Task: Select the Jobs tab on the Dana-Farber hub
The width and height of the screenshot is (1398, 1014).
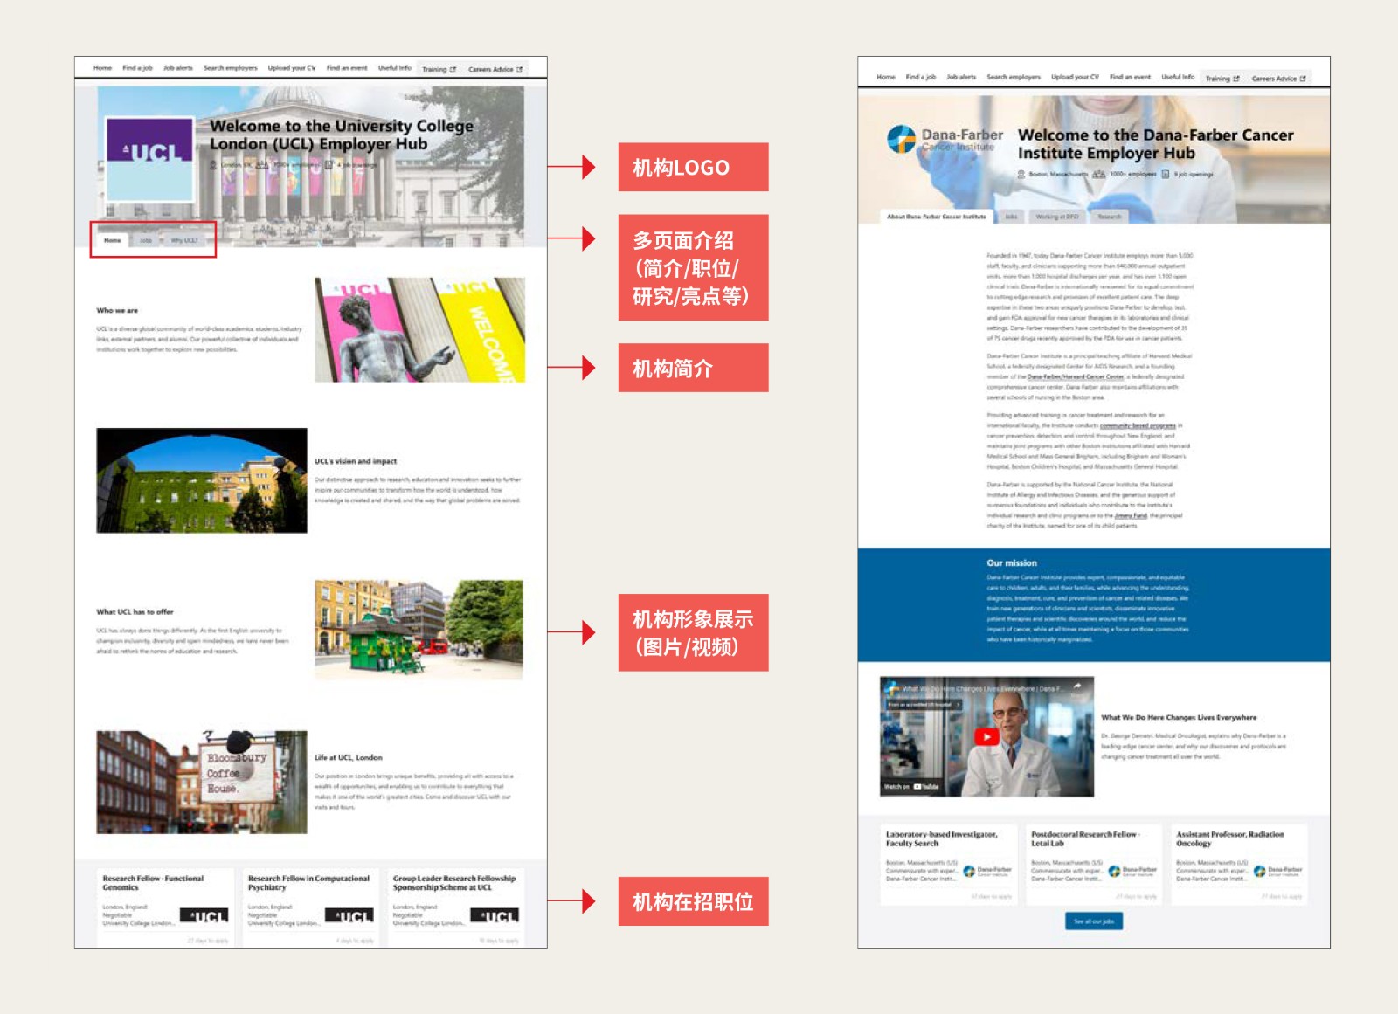Action: [1011, 217]
